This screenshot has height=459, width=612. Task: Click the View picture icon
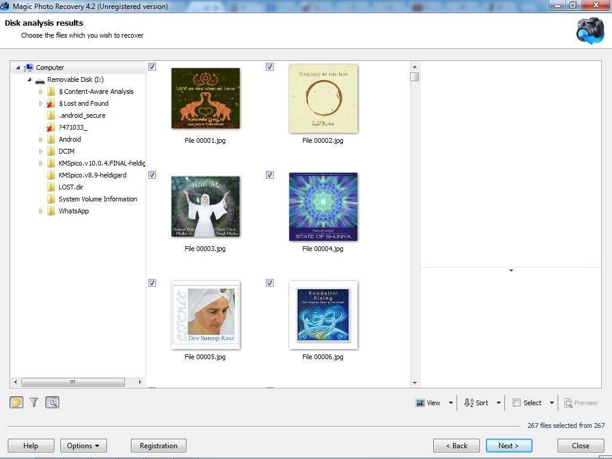point(420,403)
